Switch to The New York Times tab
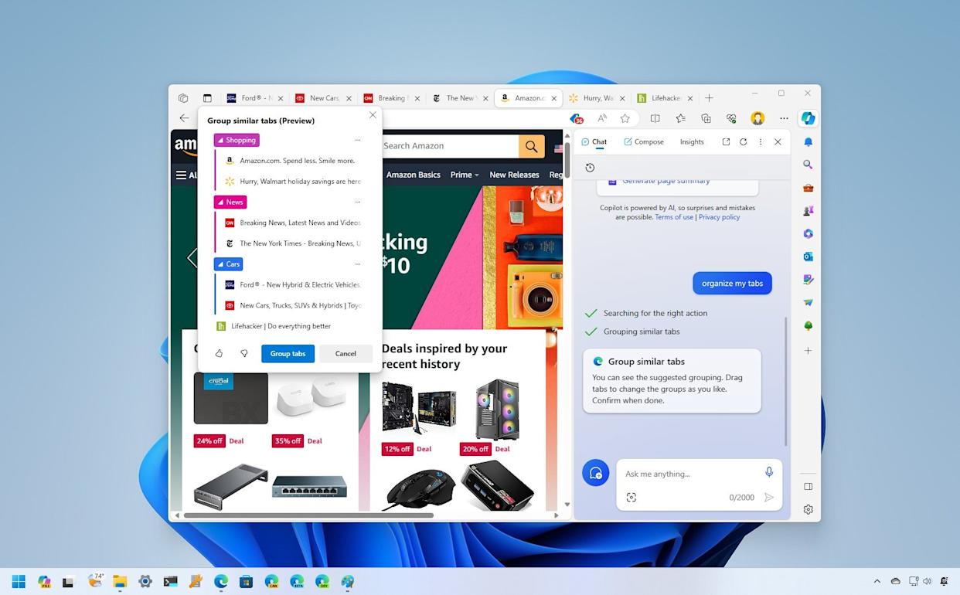The width and height of the screenshot is (960, 595). pos(458,98)
